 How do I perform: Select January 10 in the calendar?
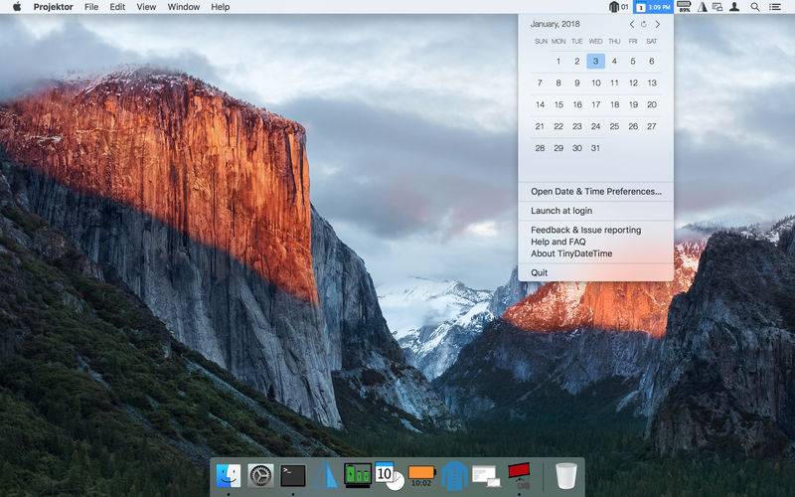pos(595,83)
